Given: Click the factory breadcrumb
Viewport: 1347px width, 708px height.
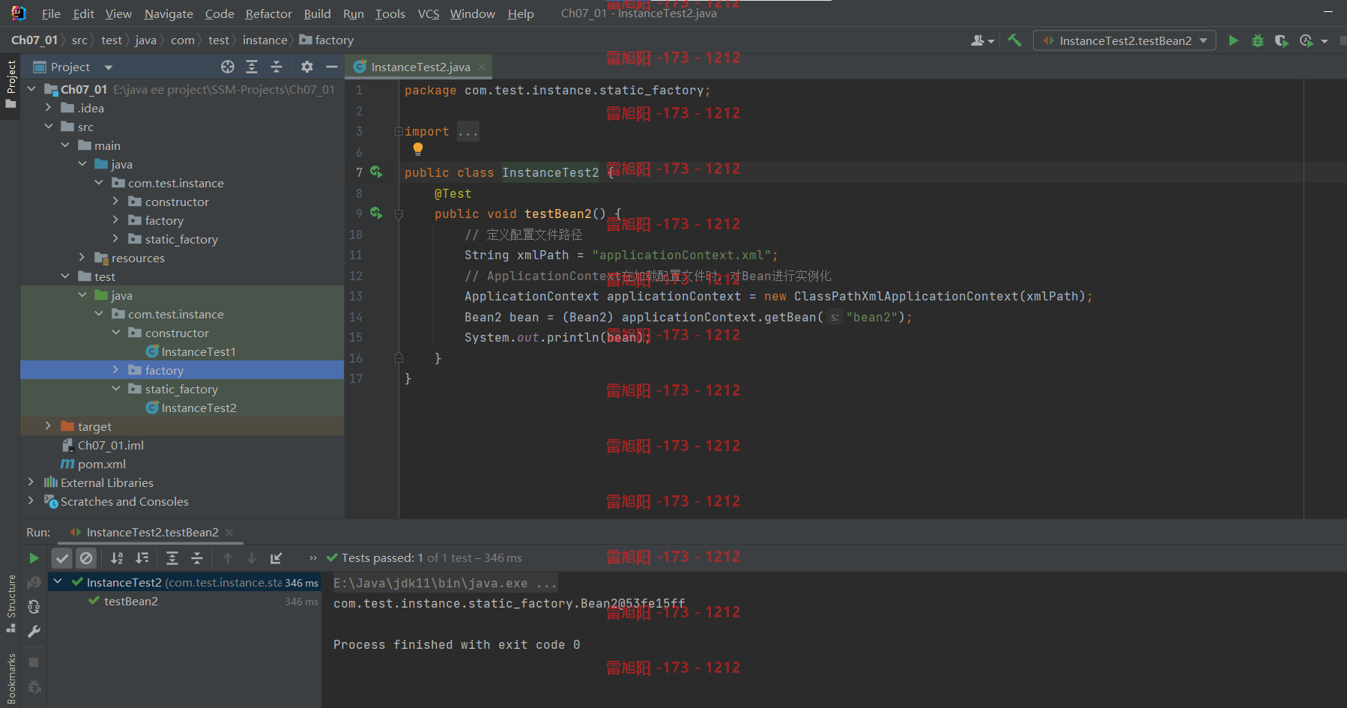Looking at the screenshot, I should point(327,40).
